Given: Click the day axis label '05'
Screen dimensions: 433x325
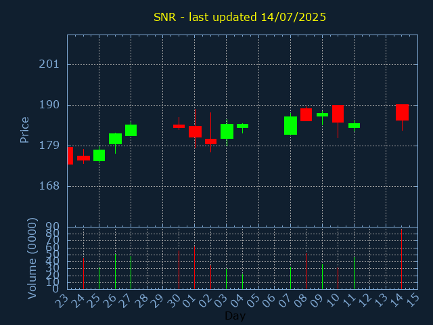Looking at the screenshot, I should [253, 301].
